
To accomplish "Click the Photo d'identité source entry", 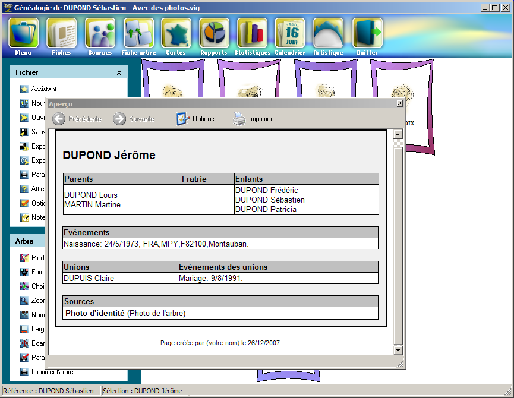I will (125, 313).
